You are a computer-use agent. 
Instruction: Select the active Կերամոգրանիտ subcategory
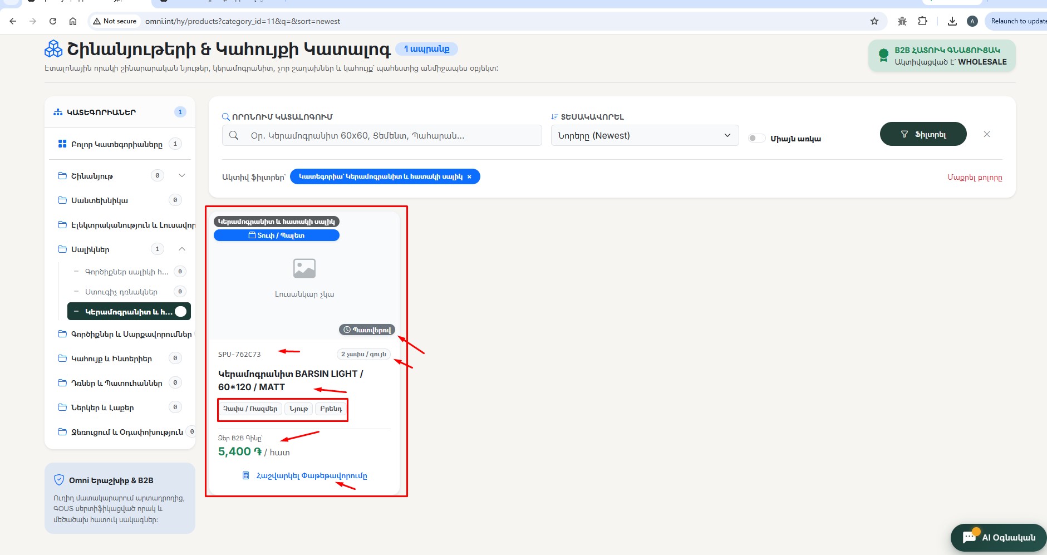pyautogui.click(x=129, y=312)
